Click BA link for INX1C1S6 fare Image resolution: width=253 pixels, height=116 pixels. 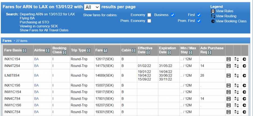[x=36, y=86]
